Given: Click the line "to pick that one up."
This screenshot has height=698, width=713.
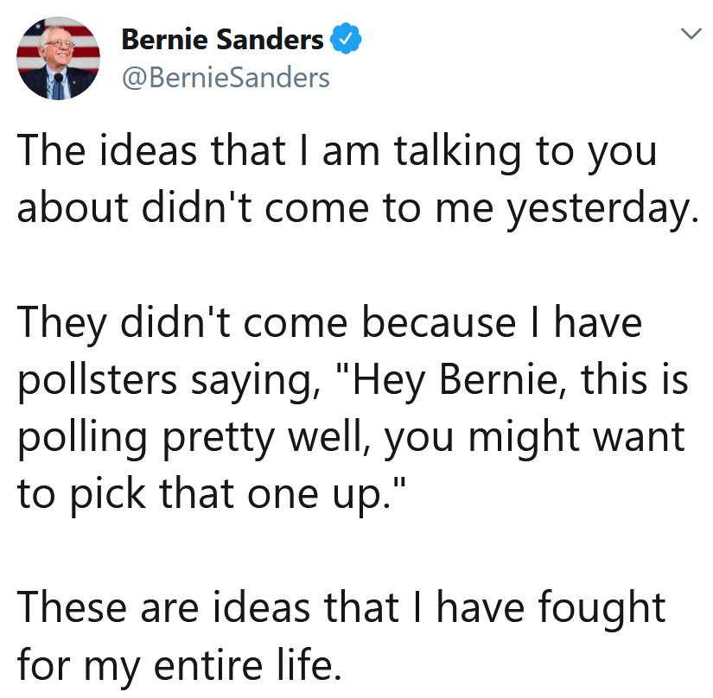Looking at the screenshot, I should (211, 495).
